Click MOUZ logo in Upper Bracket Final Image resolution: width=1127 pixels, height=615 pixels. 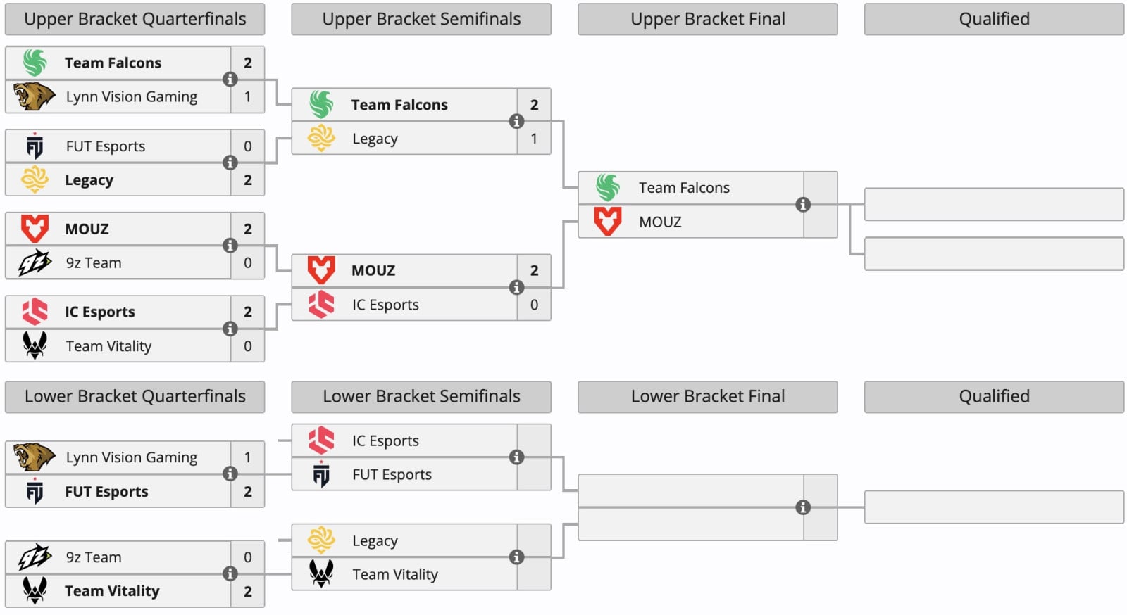coord(607,222)
